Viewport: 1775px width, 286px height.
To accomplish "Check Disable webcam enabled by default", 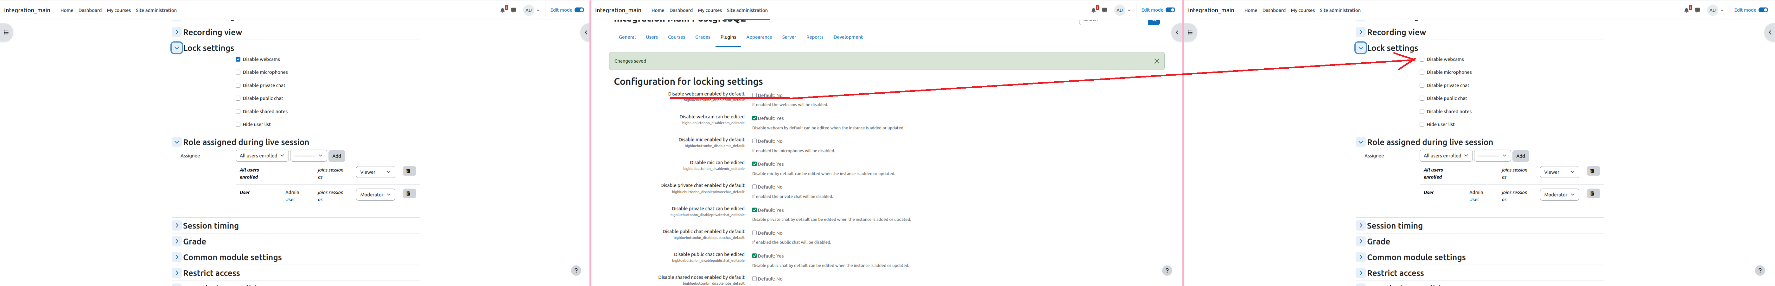I will pyautogui.click(x=754, y=96).
